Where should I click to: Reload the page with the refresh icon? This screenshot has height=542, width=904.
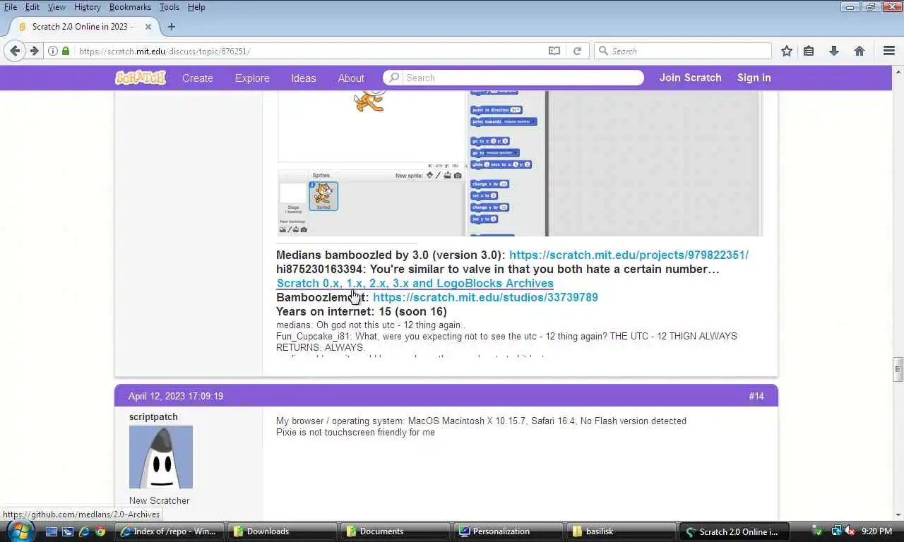tap(577, 51)
